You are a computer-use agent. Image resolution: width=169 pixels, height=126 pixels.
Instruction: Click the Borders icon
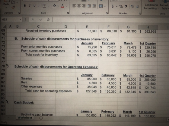pyautogui.click(x=44, y=6)
